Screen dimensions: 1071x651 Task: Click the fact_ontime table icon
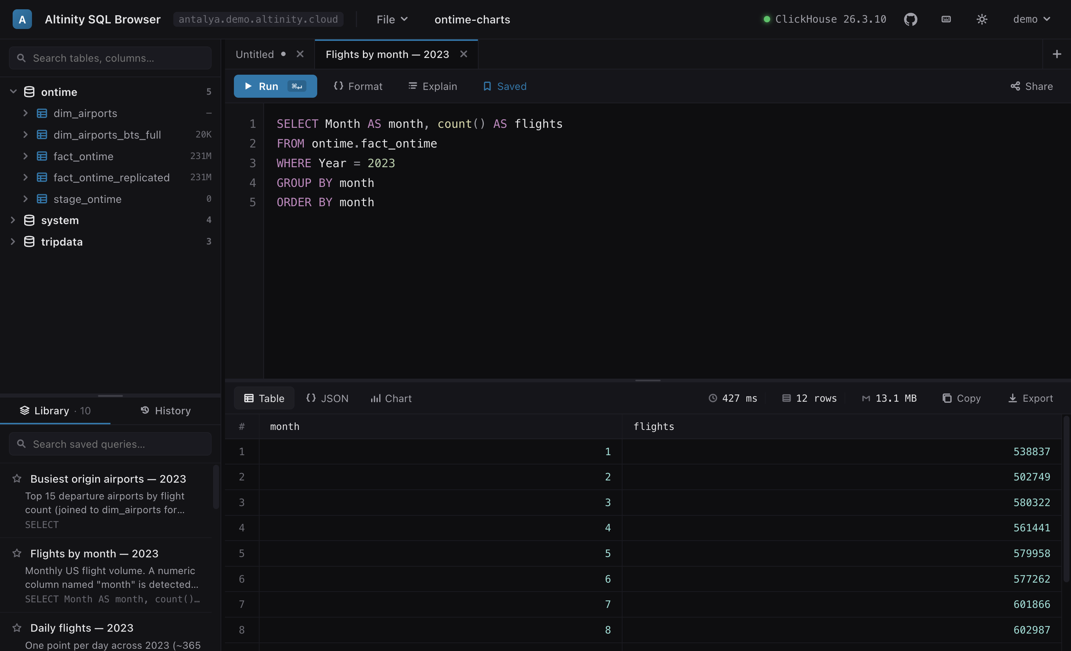[x=42, y=156]
